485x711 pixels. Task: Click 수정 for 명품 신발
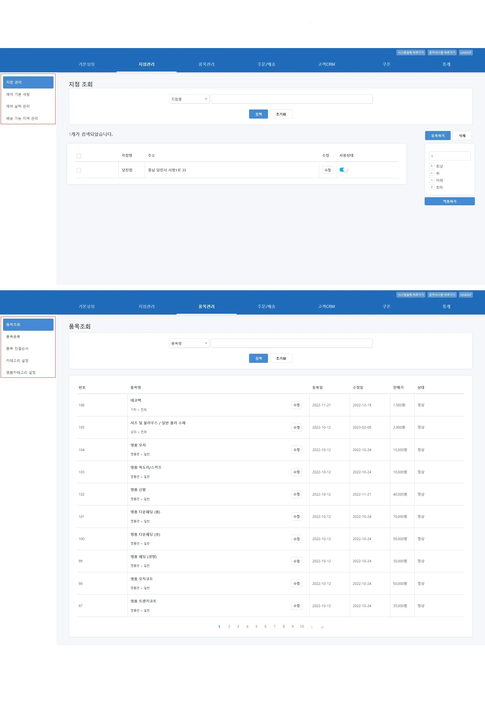coord(297,494)
